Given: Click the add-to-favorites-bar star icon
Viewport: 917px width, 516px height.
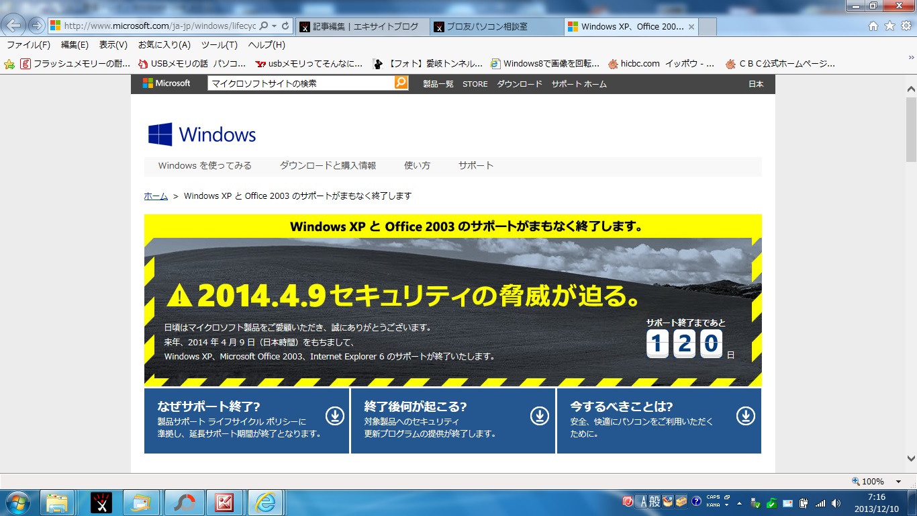Looking at the screenshot, I should [x=9, y=64].
